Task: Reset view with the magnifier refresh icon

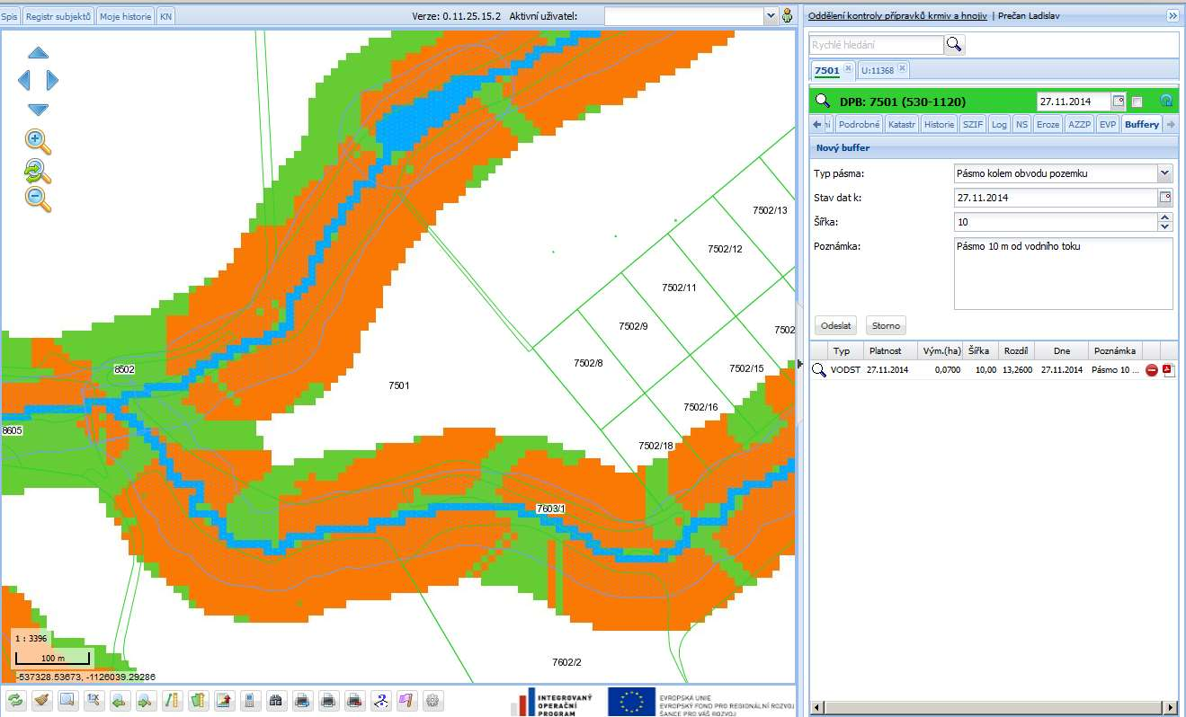Action: coord(38,171)
